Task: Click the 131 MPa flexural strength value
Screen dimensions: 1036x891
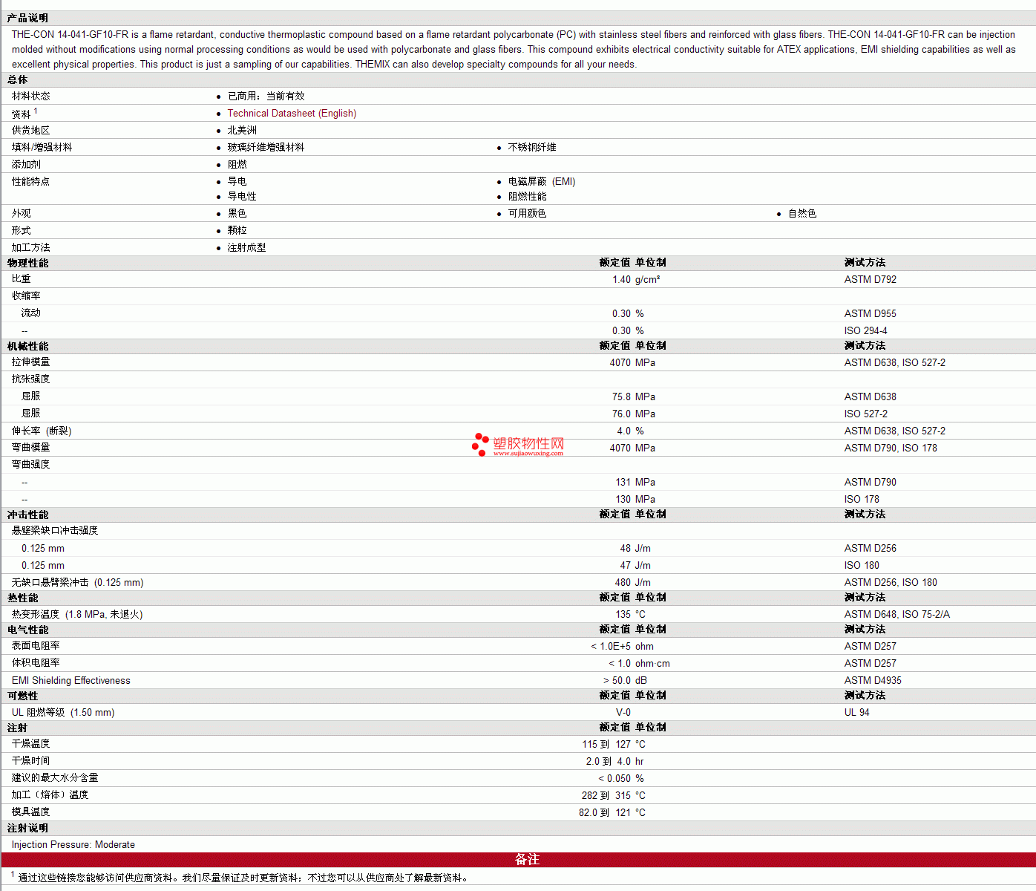Action: [x=635, y=483]
